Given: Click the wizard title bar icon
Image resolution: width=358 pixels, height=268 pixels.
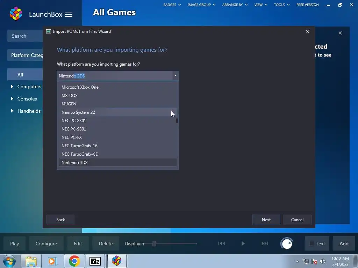Looking at the screenshot, I should pos(49,31).
